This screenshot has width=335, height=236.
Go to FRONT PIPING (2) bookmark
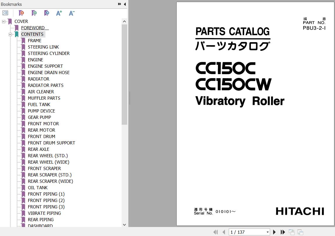coord(46,201)
